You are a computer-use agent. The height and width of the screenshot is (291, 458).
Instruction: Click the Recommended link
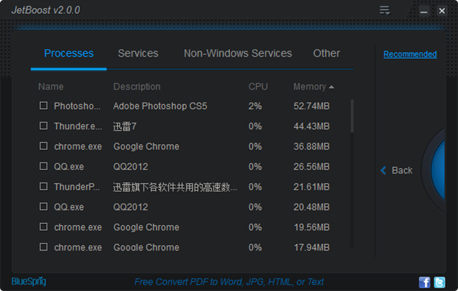click(x=410, y=54)
